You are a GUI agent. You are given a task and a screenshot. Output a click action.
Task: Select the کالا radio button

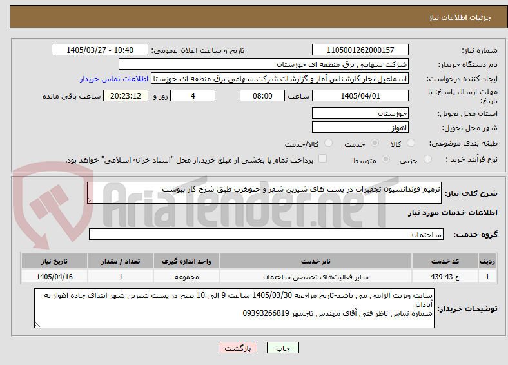[411, 143]
